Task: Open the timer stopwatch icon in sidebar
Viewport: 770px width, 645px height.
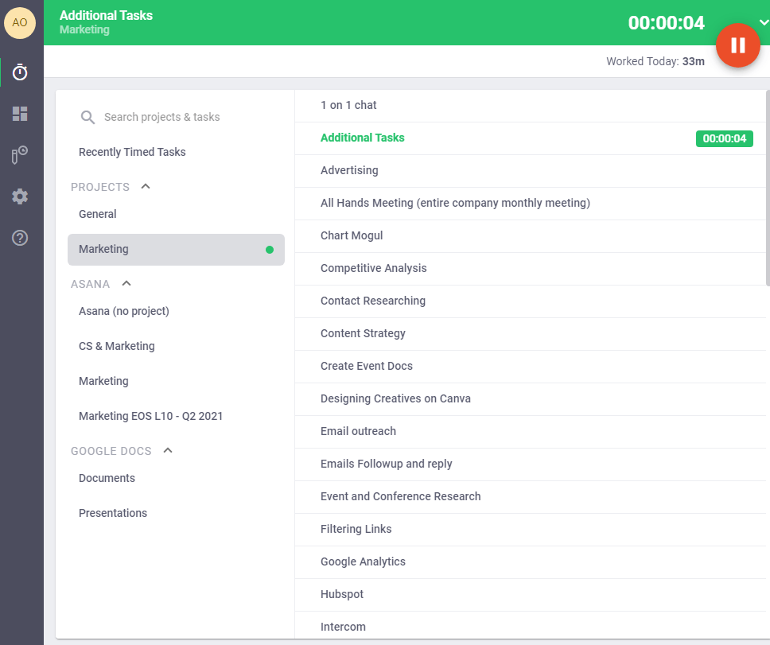Action: (x=20, y=72)
